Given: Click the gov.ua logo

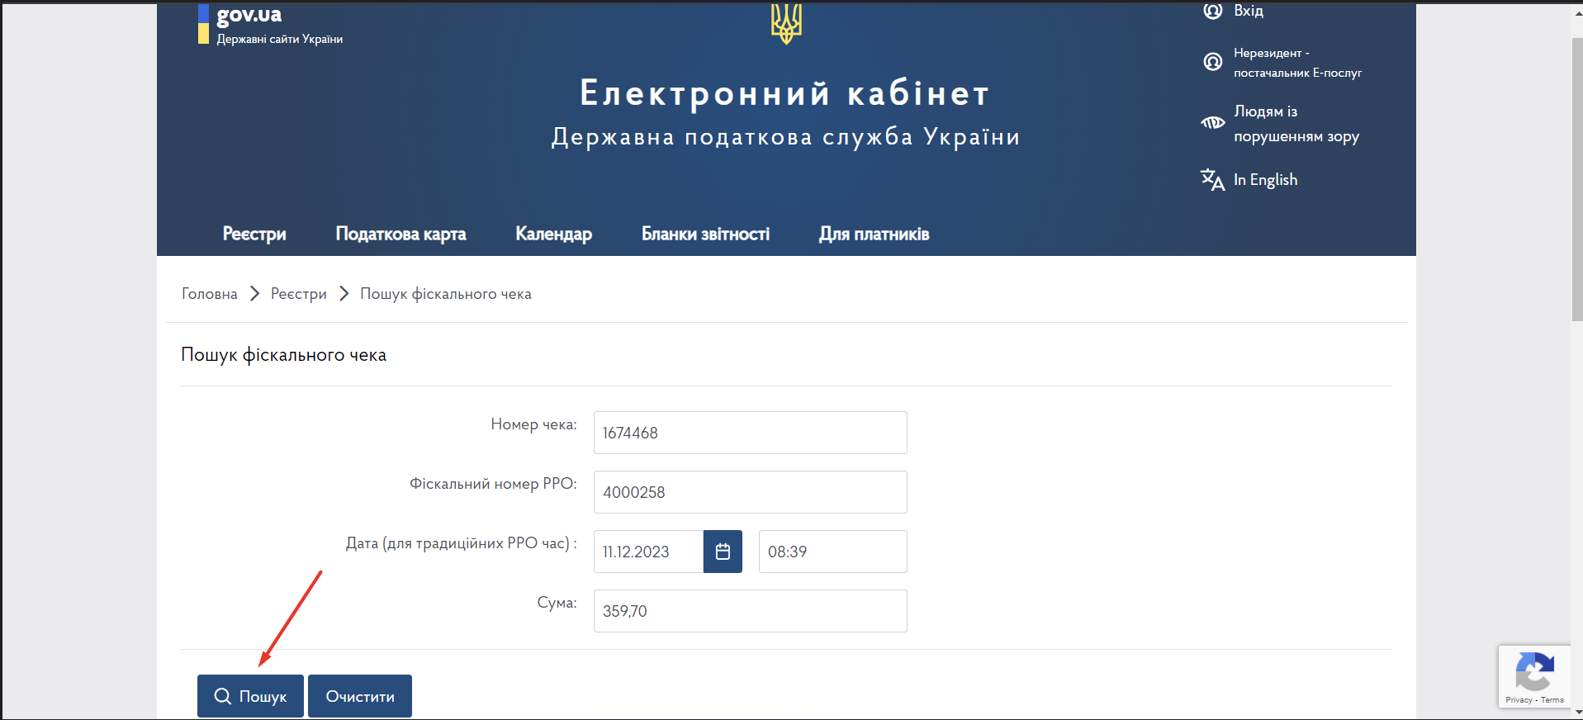Looking at the screenshot, I should [x=249, y=15].
